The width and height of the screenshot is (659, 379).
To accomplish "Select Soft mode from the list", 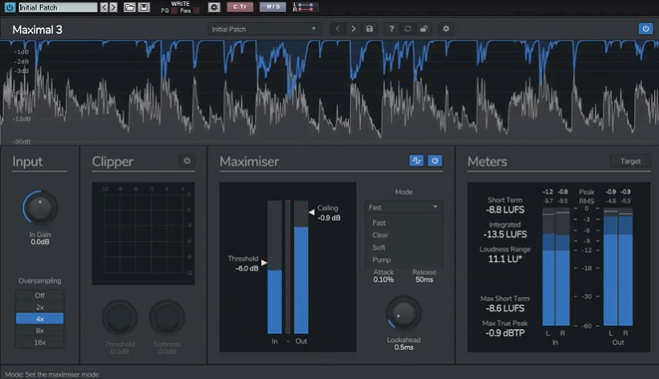I will click(x=379, y=247).
